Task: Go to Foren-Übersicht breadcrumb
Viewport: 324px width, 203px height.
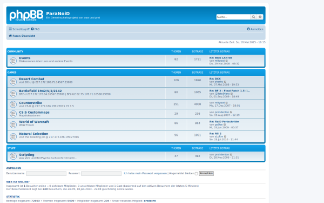Action: pos(22,36)
